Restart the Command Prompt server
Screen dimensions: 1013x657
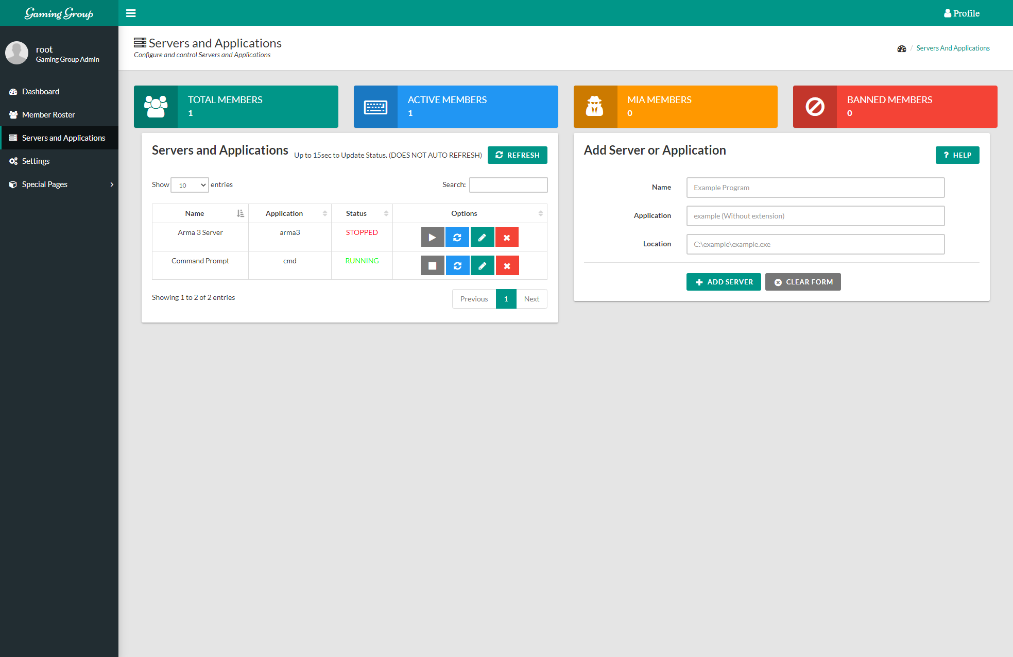coord(457,266)
